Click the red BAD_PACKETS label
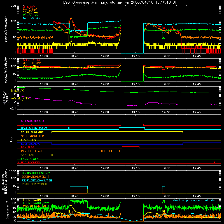The image size is (224, 224). pos(31,162)
